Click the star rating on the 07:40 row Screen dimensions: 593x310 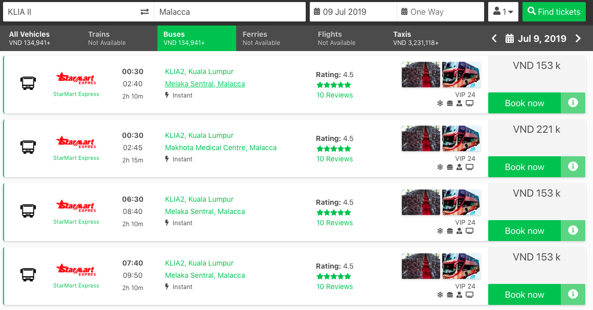coord(334,276)
